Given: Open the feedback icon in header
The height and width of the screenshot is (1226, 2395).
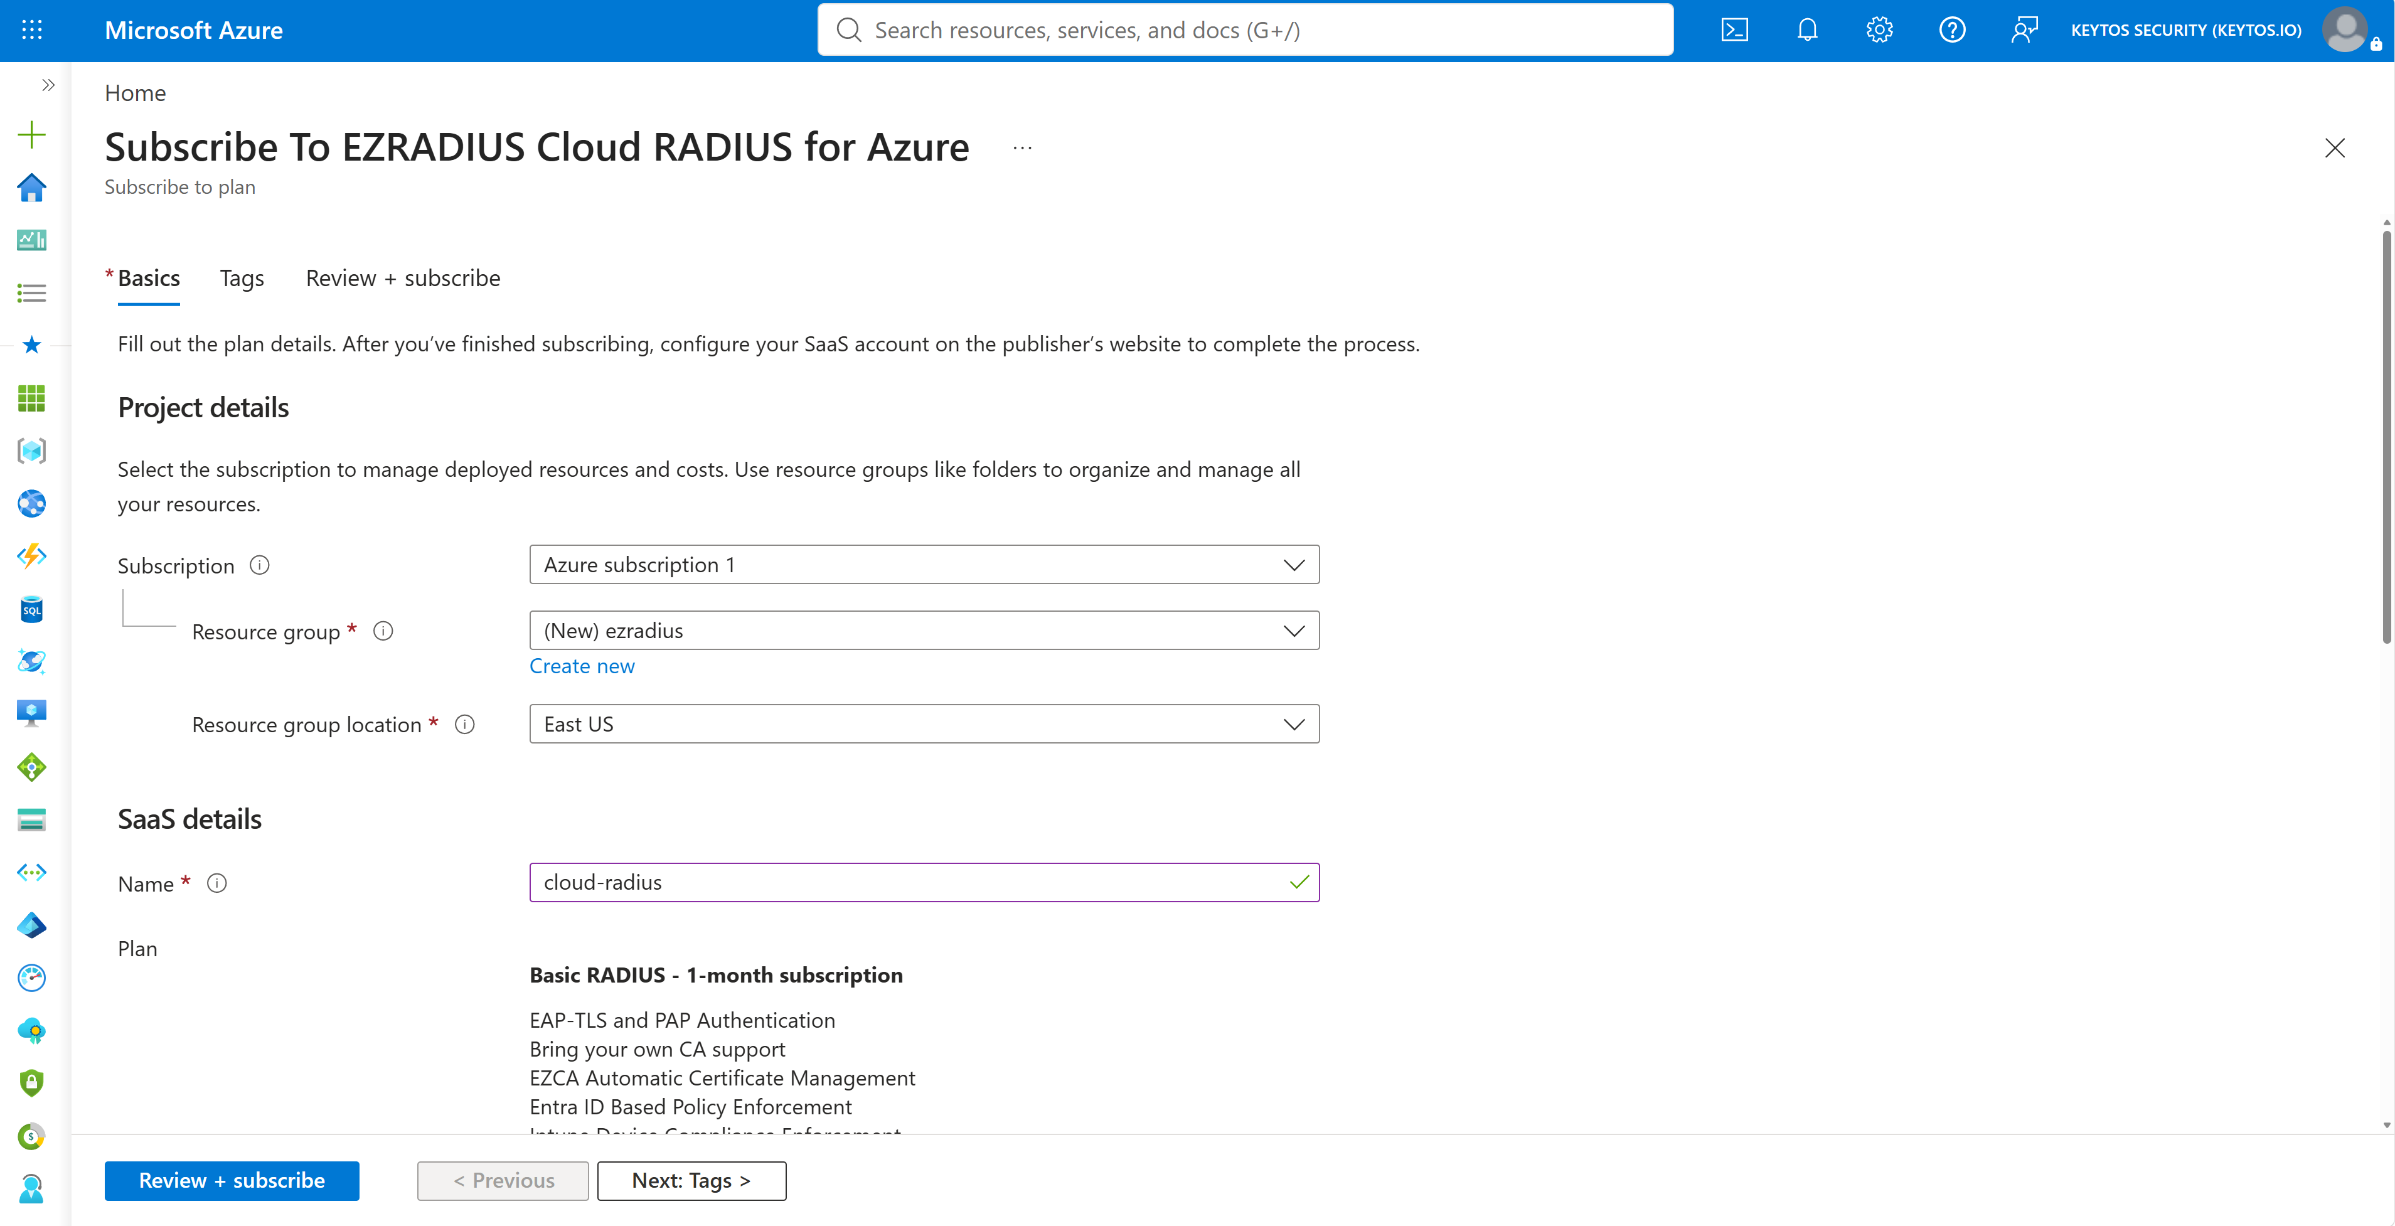Looking at the screenshot, I should (x=2024, y=29).
